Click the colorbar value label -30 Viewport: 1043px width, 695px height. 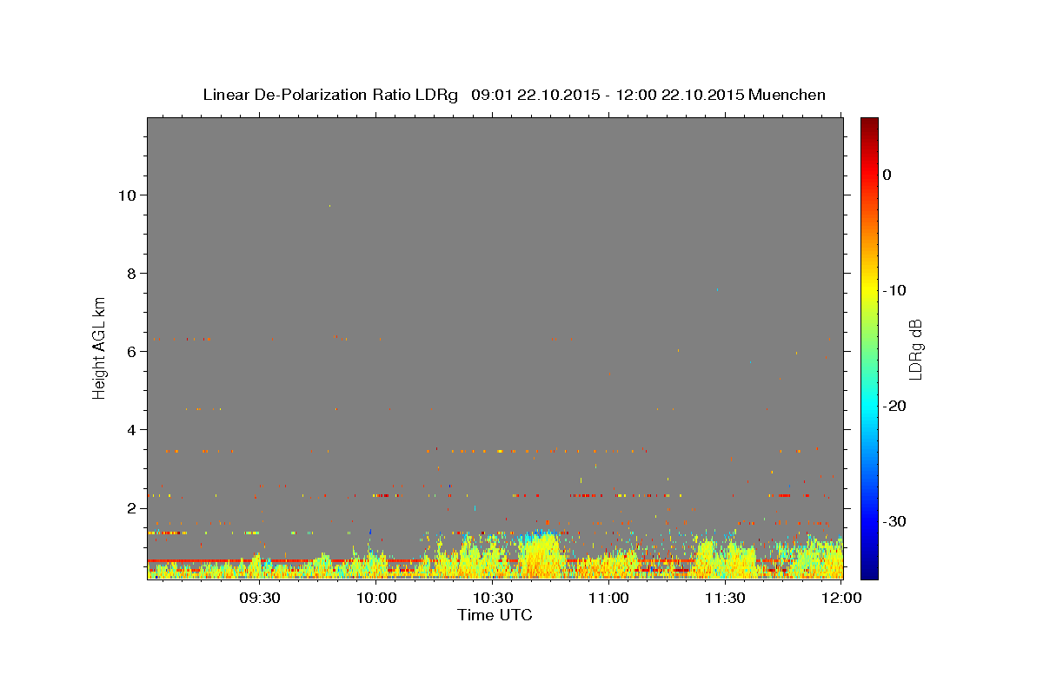pos(894,521)
